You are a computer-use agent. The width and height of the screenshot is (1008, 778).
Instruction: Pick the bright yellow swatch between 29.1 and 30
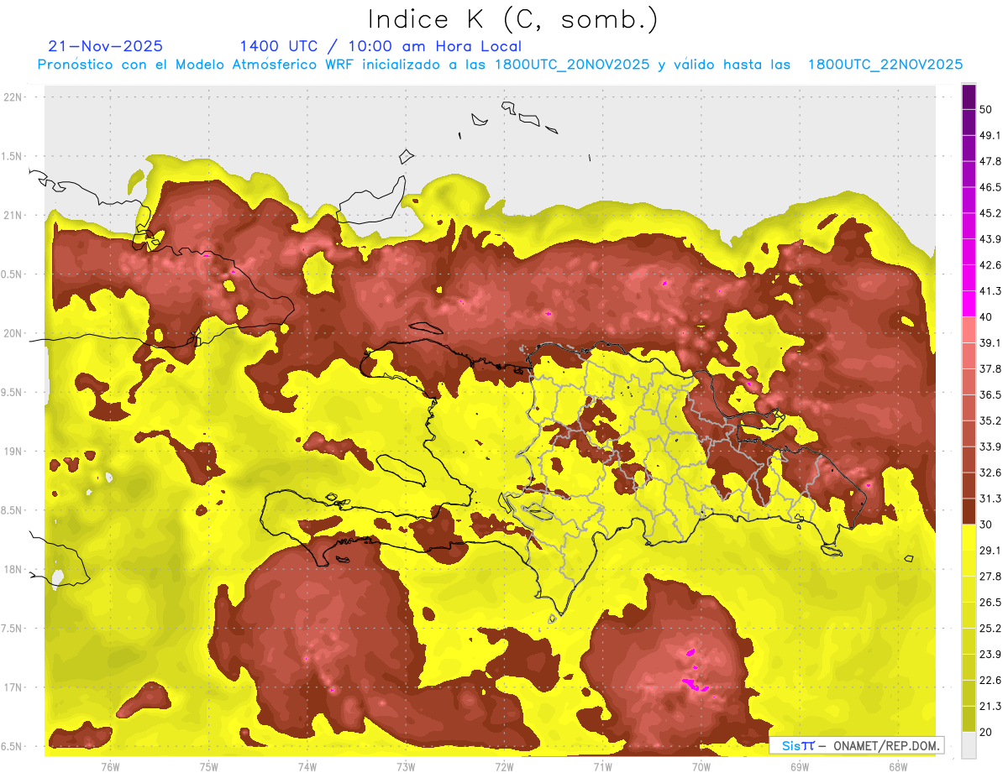tap(969, 537)
